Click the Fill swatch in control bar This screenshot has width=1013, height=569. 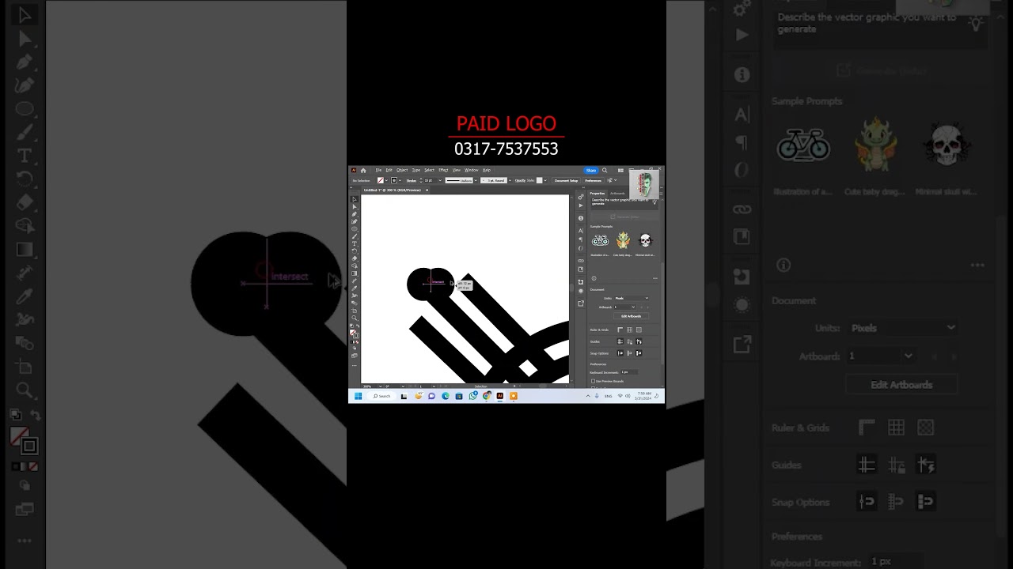381,180
